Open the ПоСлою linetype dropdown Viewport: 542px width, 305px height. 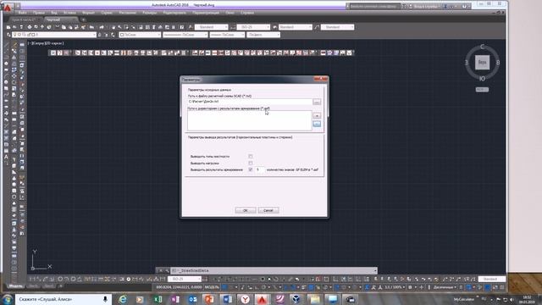click(x=185, y=35)
